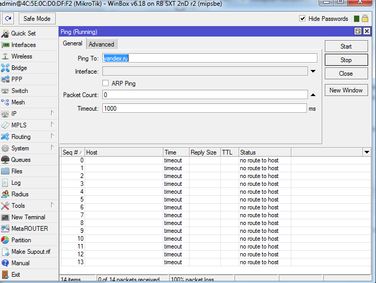Click the Interface input field

(205, 71)
